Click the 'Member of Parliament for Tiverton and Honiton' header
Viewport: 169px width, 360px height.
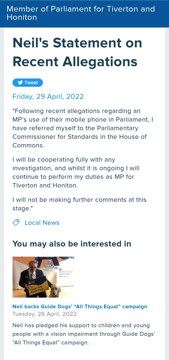81,13
